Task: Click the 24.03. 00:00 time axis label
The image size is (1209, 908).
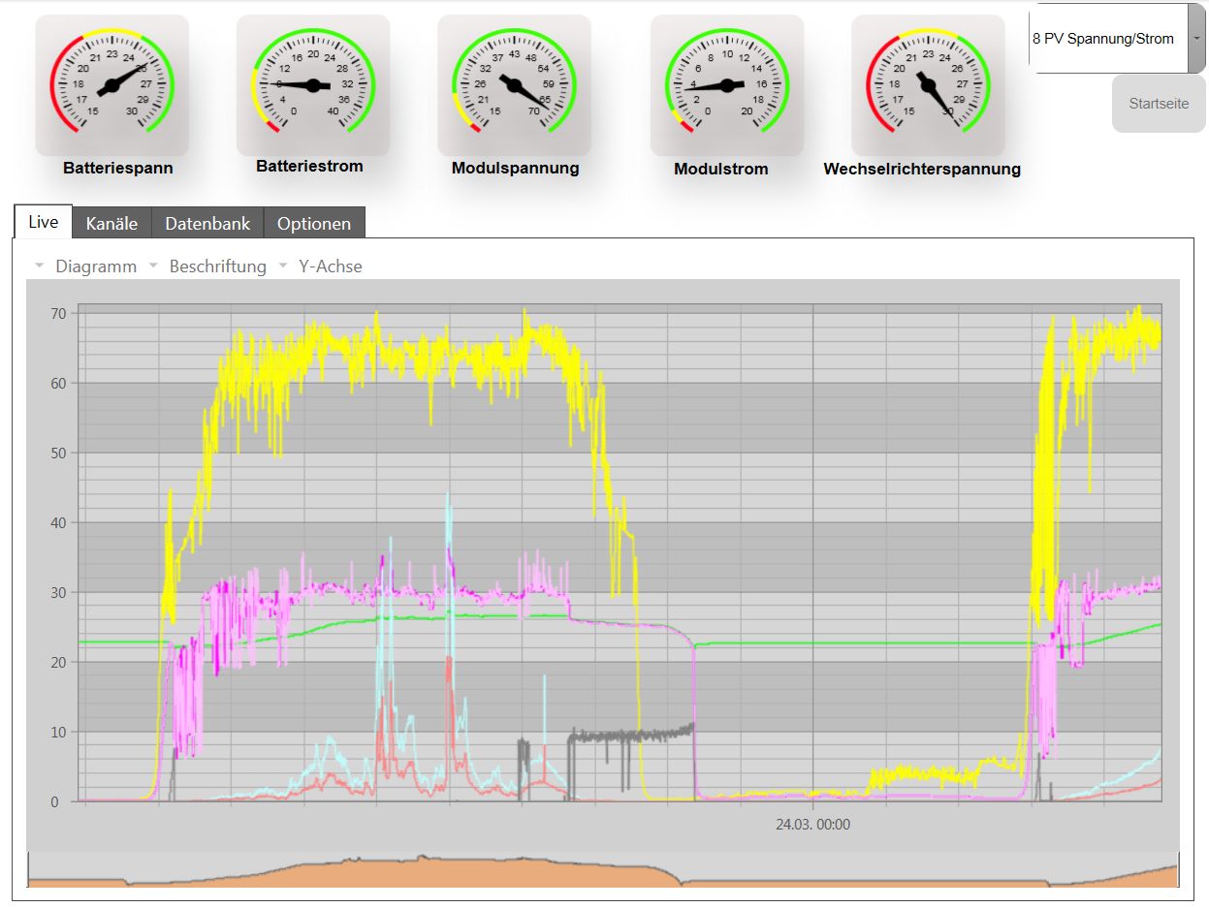Action: click(x=812, y=825)
